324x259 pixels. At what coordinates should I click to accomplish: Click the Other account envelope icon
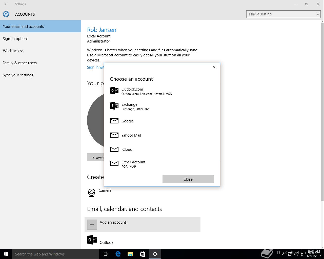[114, 163]
